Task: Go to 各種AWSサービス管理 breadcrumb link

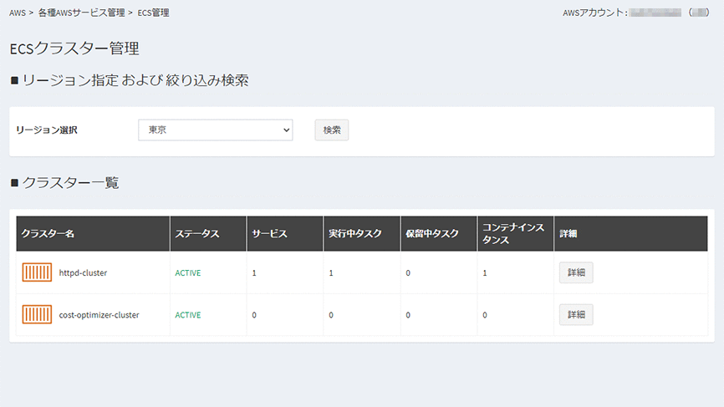Action: pos(81,13)
